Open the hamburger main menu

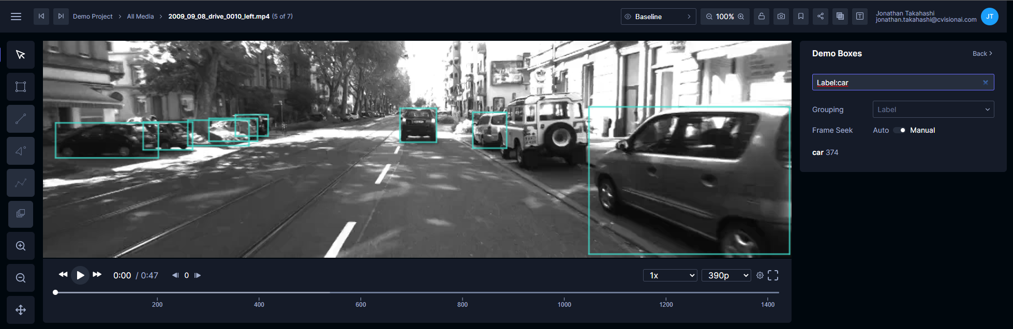pos(16,17)
